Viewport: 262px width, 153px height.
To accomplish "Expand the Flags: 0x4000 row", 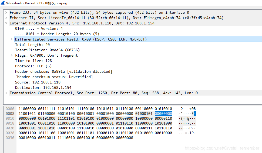I will 12,56.
